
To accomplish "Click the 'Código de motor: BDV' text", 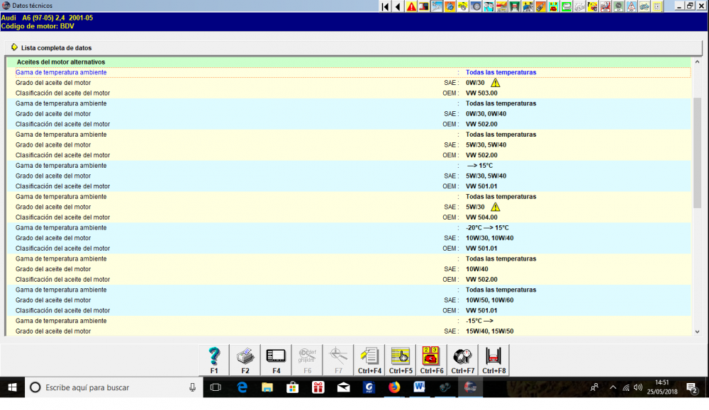I will (x=38, y=26).
